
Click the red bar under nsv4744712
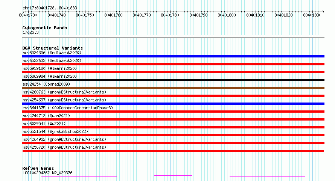(173, 119)
